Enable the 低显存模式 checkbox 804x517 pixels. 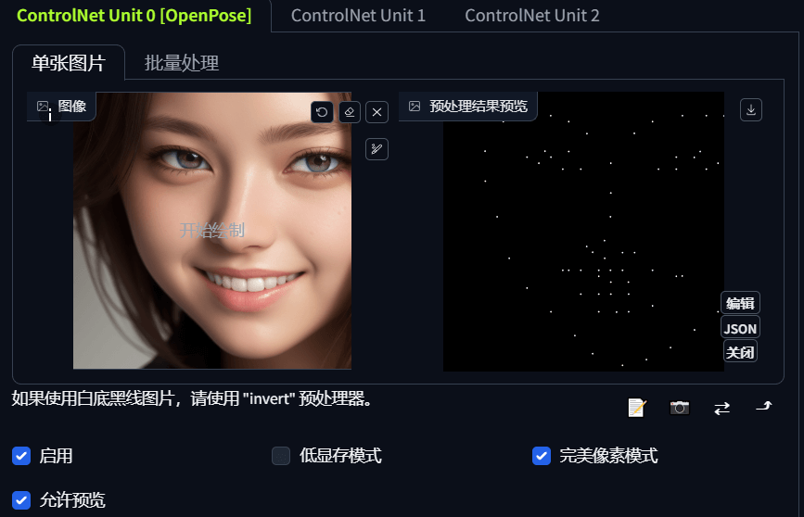click(x=281, y=456)
